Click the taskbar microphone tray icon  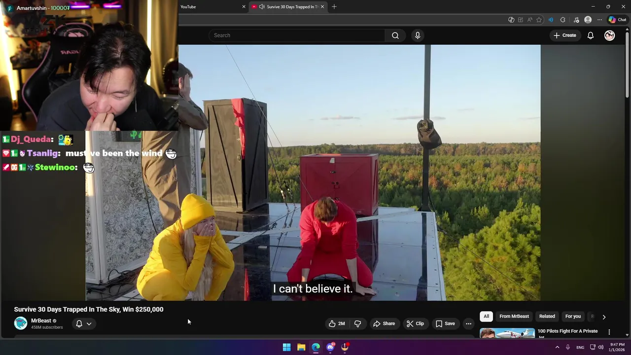click(568, 347)
